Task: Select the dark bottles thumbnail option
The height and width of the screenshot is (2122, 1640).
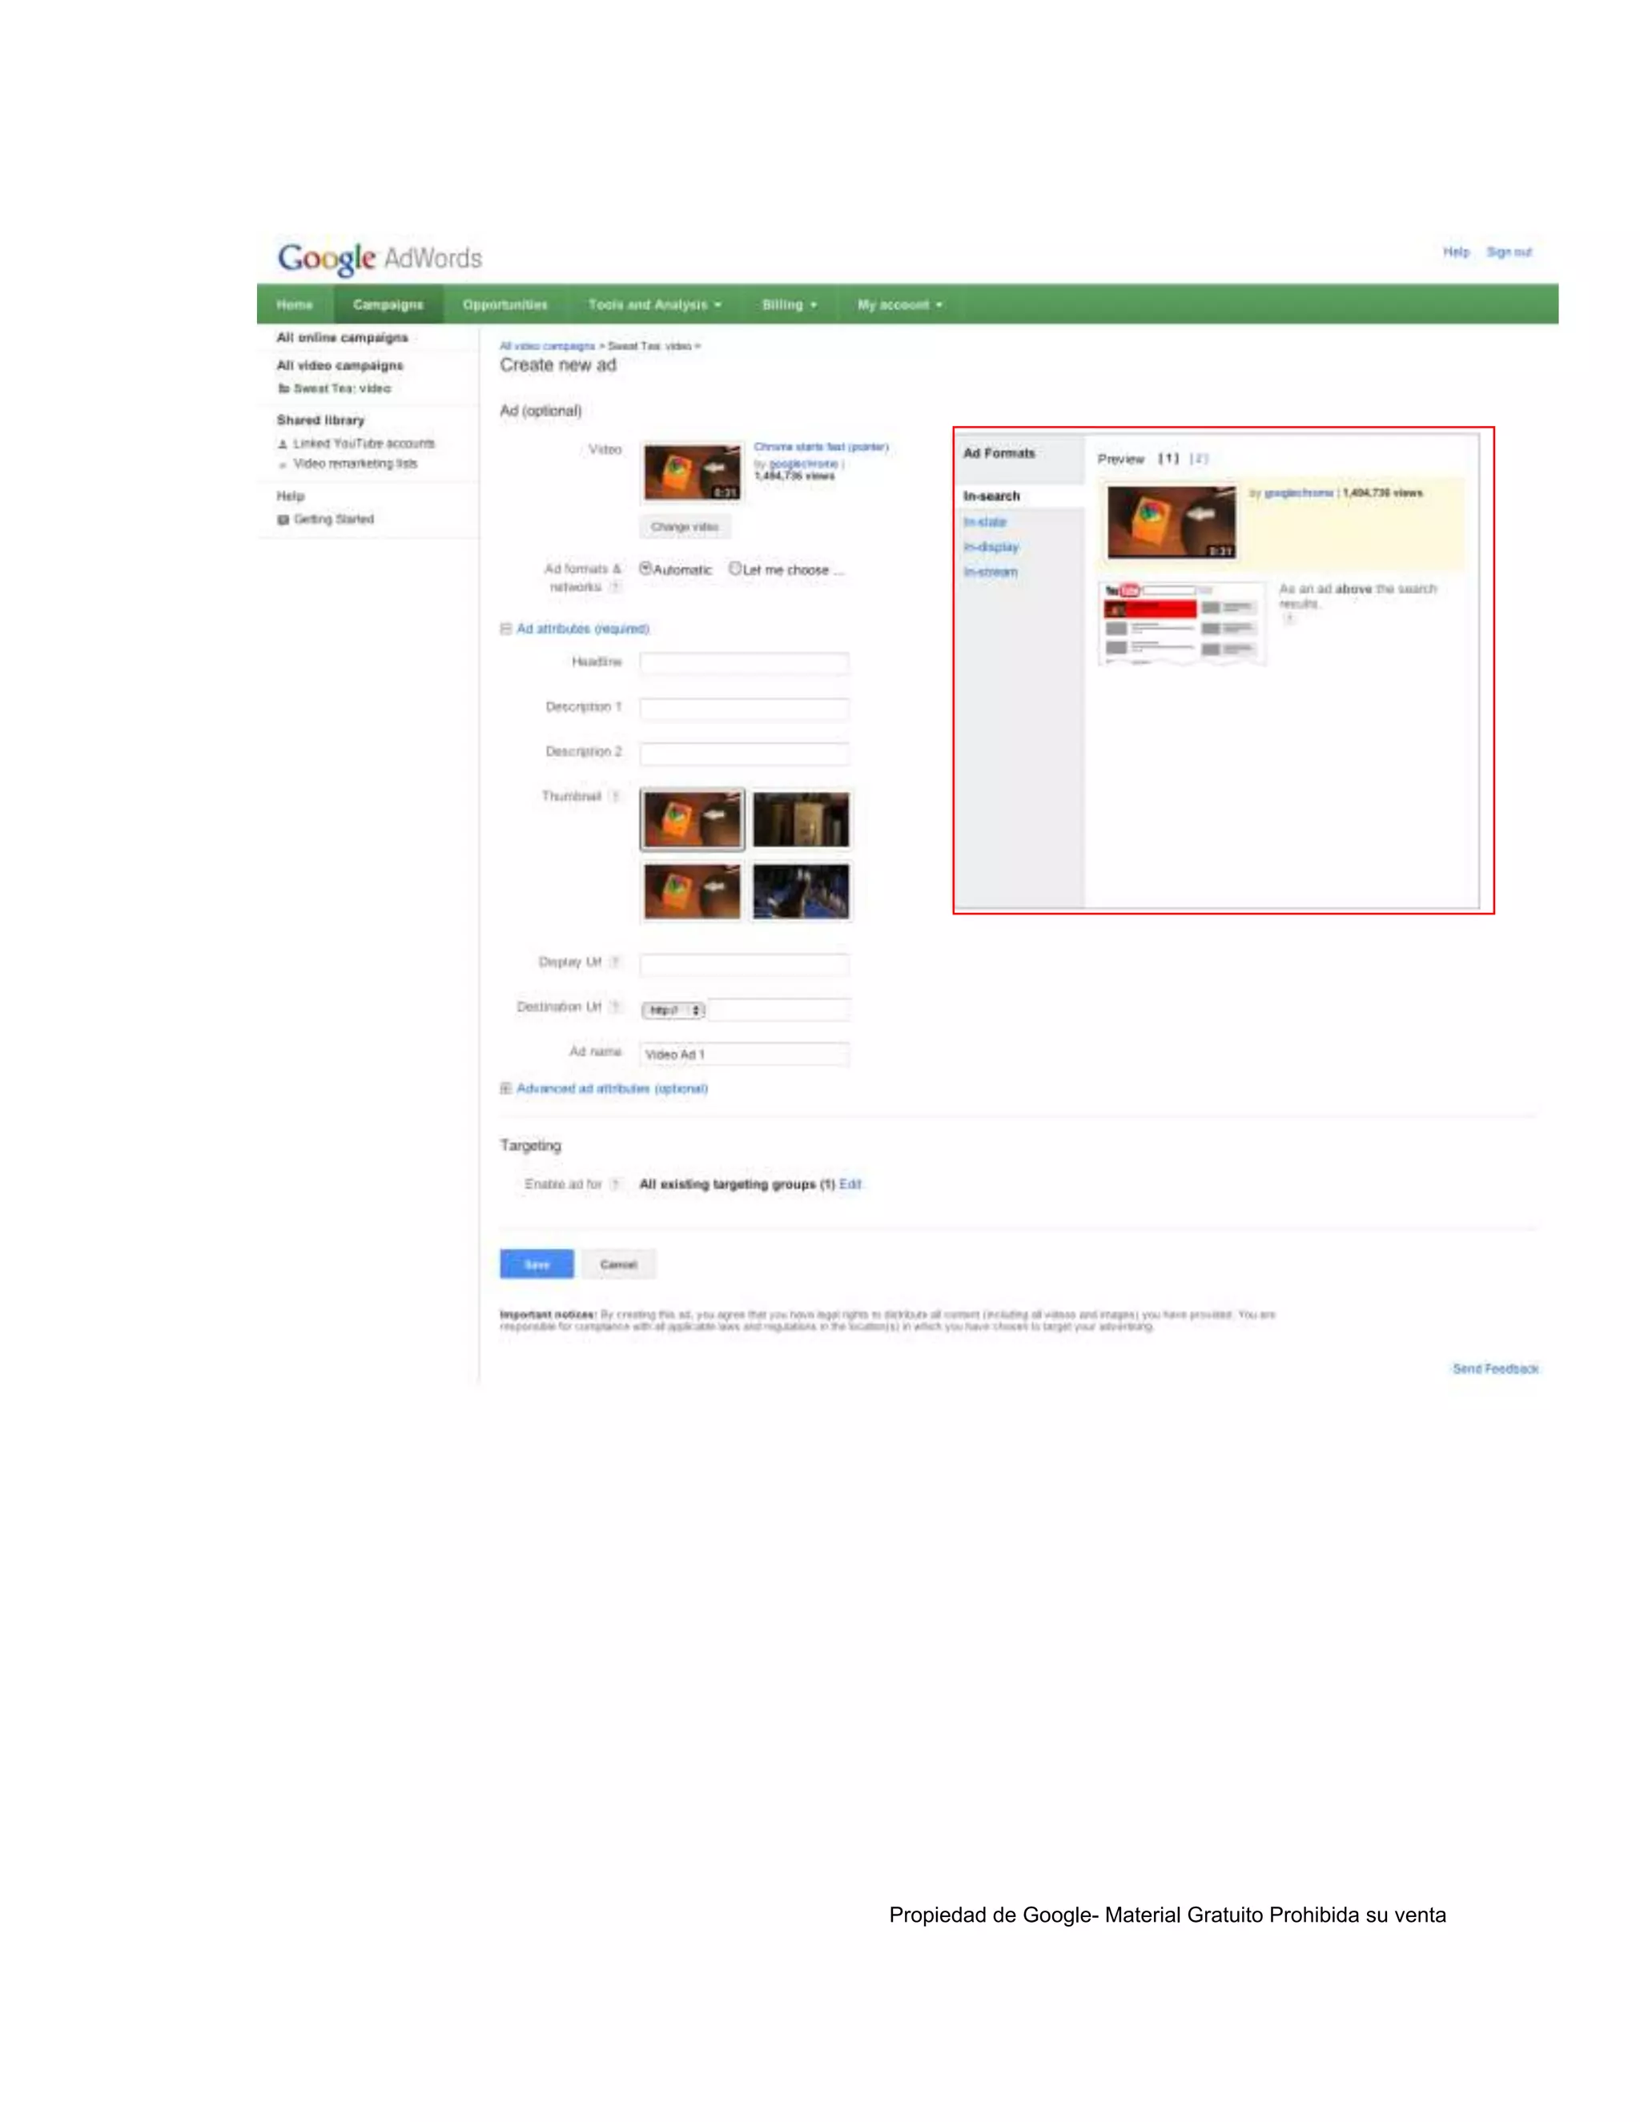Action: [x=802, y=820]
